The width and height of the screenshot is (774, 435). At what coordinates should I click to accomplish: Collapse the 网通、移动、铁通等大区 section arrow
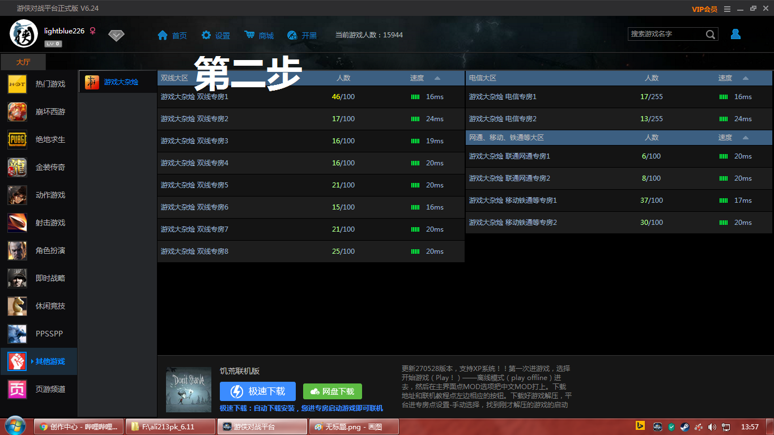746,138
